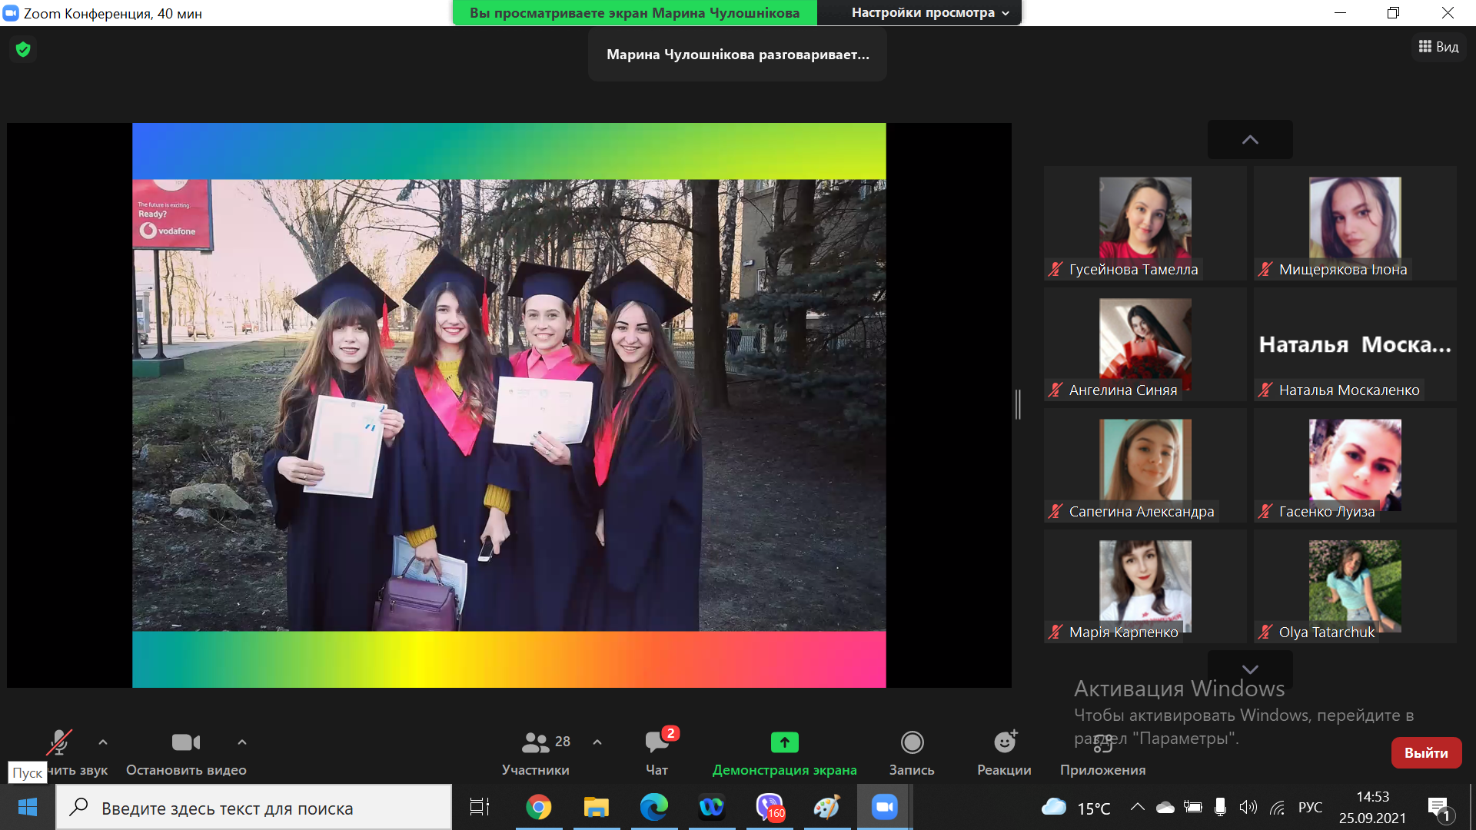Open the green encryption shield info
This screenshot has height=830, width=1476.
pos(23,49)
